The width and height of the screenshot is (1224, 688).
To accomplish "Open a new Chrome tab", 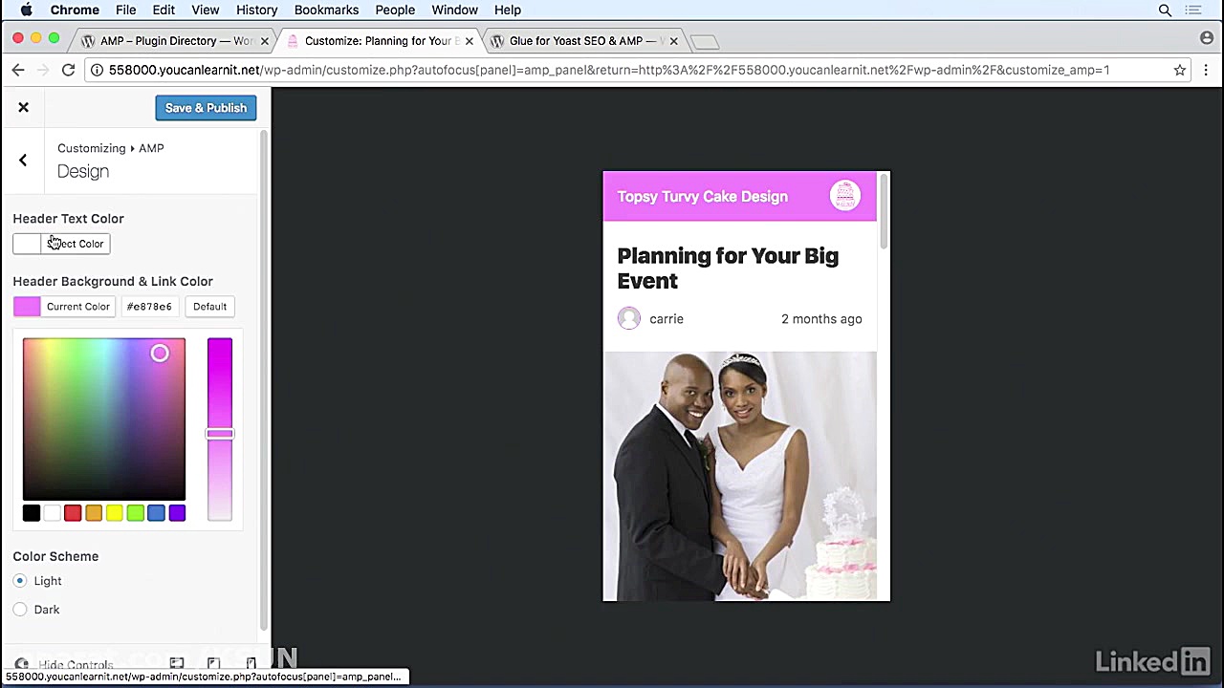I will [x=705, y=41].
